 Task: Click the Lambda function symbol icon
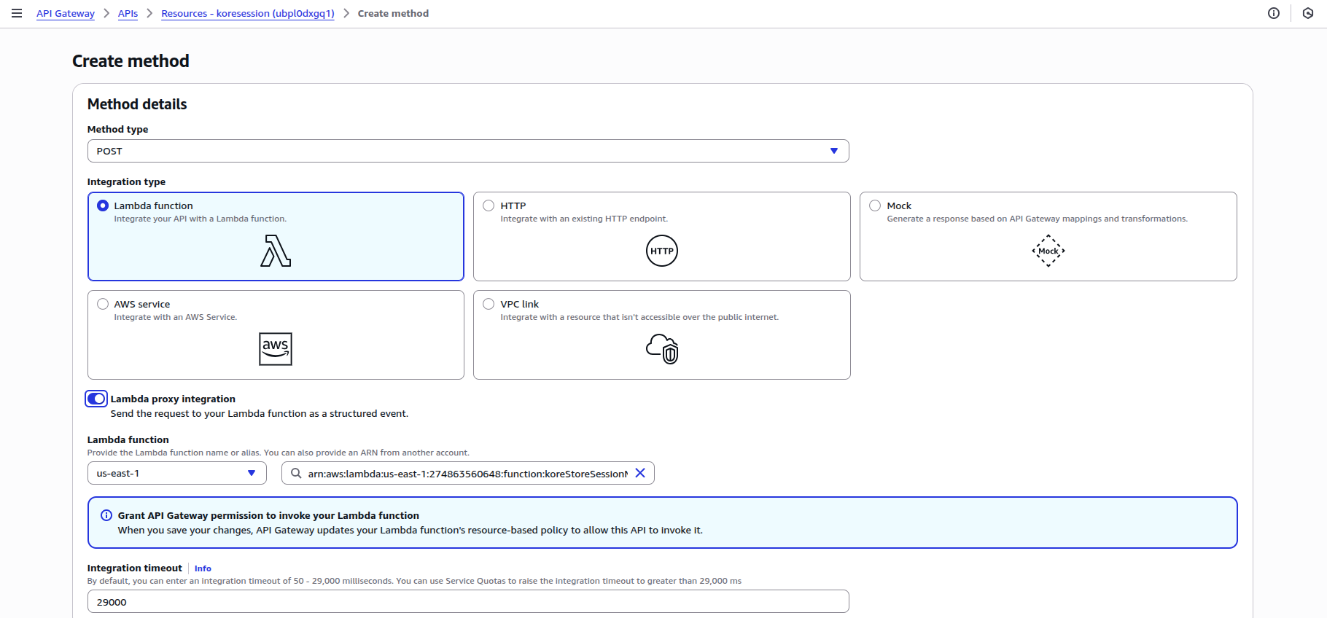pos(276,251)
